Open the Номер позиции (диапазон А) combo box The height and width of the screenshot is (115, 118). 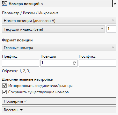coord(59,20)
